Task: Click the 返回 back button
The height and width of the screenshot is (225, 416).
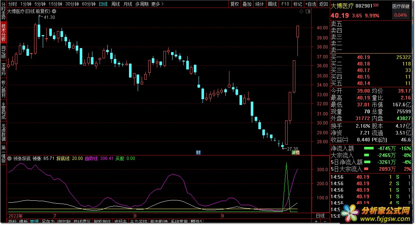Action: (323, 4)
